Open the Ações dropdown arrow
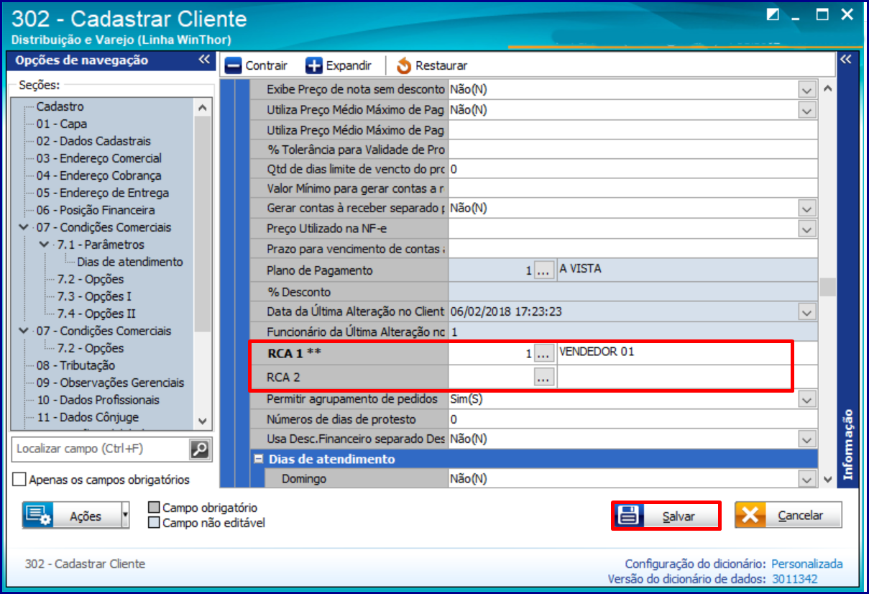Image resolution: width=869 pixels, height=594 pixels. [126, 516]
